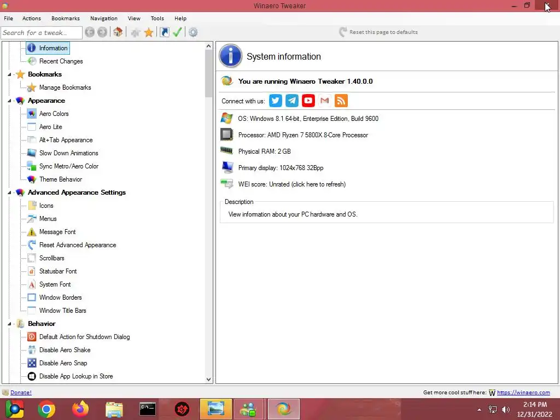Open System Font tweak
The height and width of the screenshot is (420, 560).
55,284
